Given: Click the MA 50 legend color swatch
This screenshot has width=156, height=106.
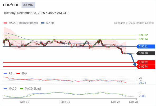Looking at the screenshot, I should click(x=43, y=23).
